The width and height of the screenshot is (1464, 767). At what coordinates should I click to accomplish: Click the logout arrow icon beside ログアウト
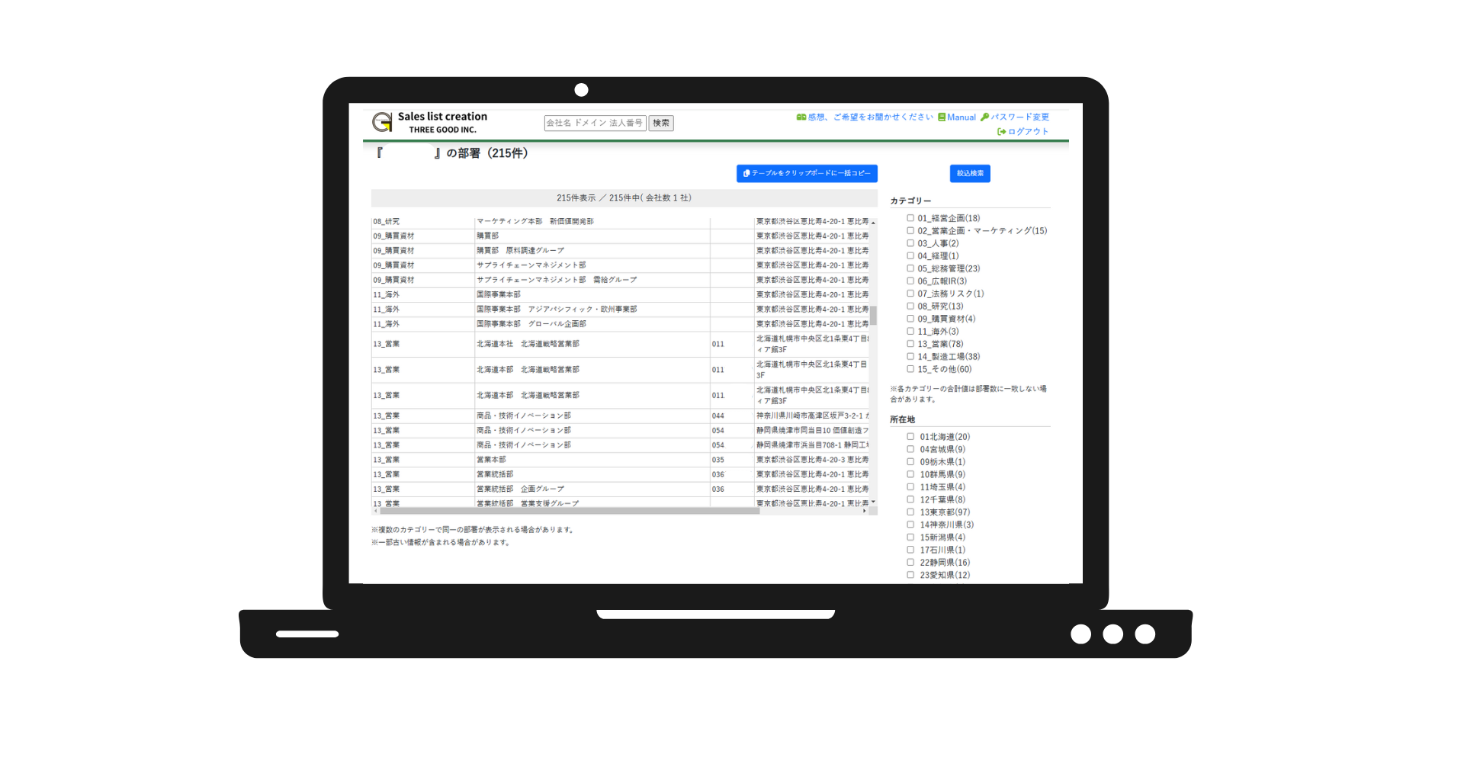[1001, 132]
